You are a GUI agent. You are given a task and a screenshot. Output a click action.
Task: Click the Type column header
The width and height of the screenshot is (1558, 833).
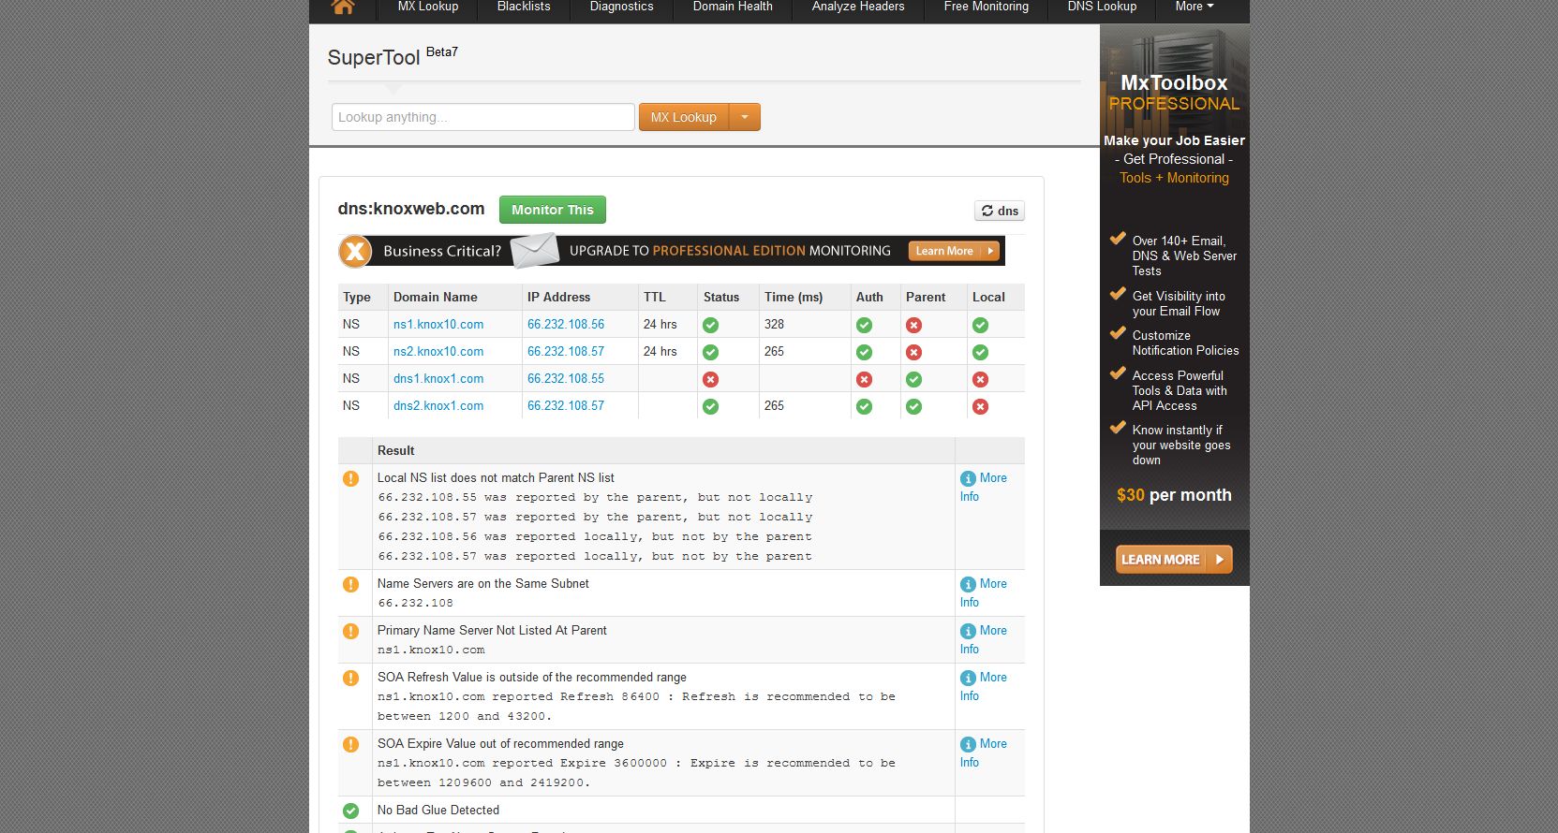(357, 297)
